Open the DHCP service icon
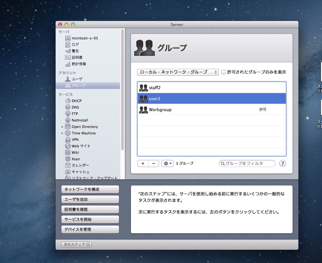This screenshot has height=263, width=322. [x=68, y=101]
